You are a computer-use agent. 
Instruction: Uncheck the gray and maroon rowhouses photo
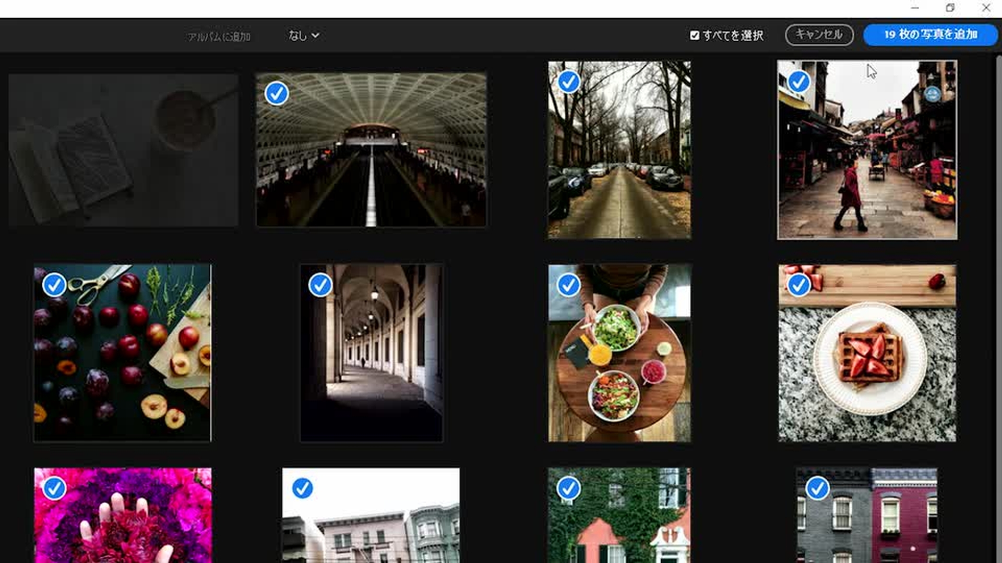817,488
